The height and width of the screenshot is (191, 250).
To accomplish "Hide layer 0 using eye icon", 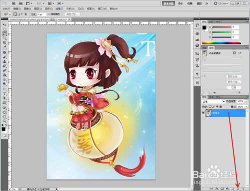I will [x=203, y=113].
